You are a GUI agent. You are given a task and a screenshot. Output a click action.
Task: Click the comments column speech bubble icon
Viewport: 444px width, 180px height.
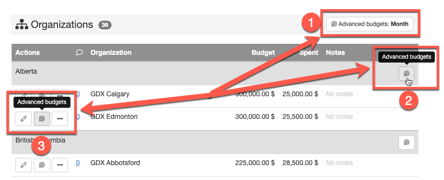click(80, 52)
